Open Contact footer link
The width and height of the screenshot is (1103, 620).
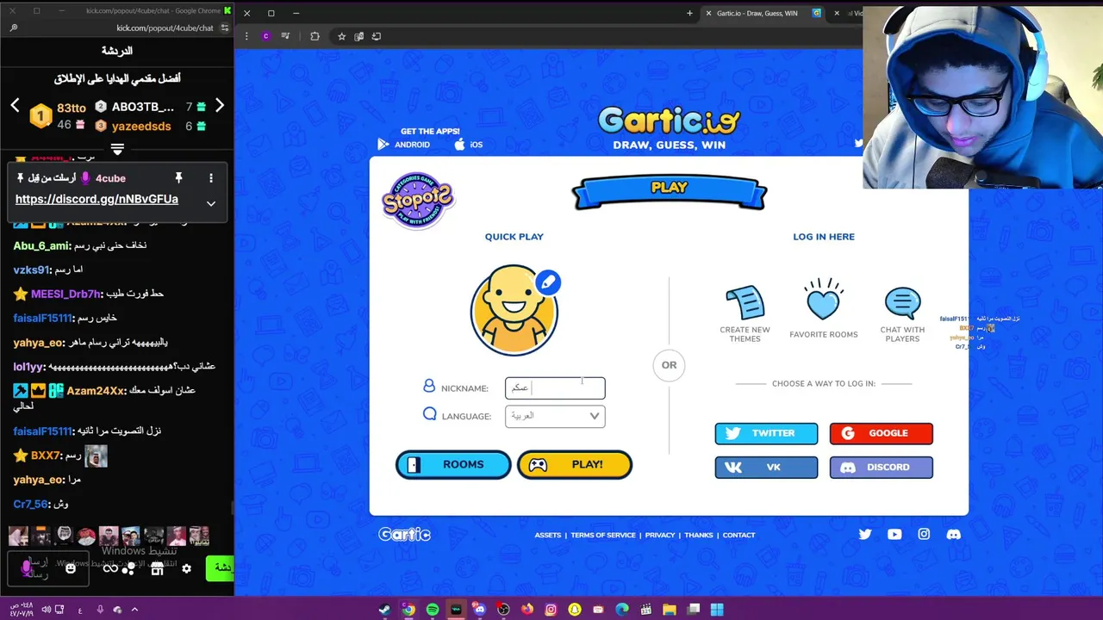(738, 535)
